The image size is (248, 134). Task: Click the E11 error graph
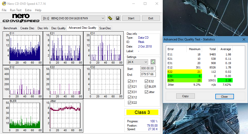pyautogui.click(x=23, y=48)
